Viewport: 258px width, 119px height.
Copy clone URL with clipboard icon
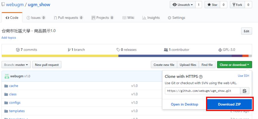point(245,91)
